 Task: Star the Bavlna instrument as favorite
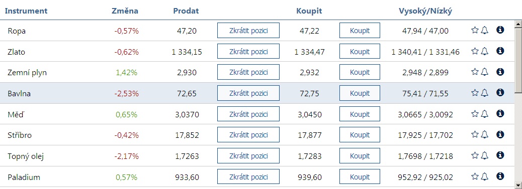pyautogui.click(x=475, y=93)
